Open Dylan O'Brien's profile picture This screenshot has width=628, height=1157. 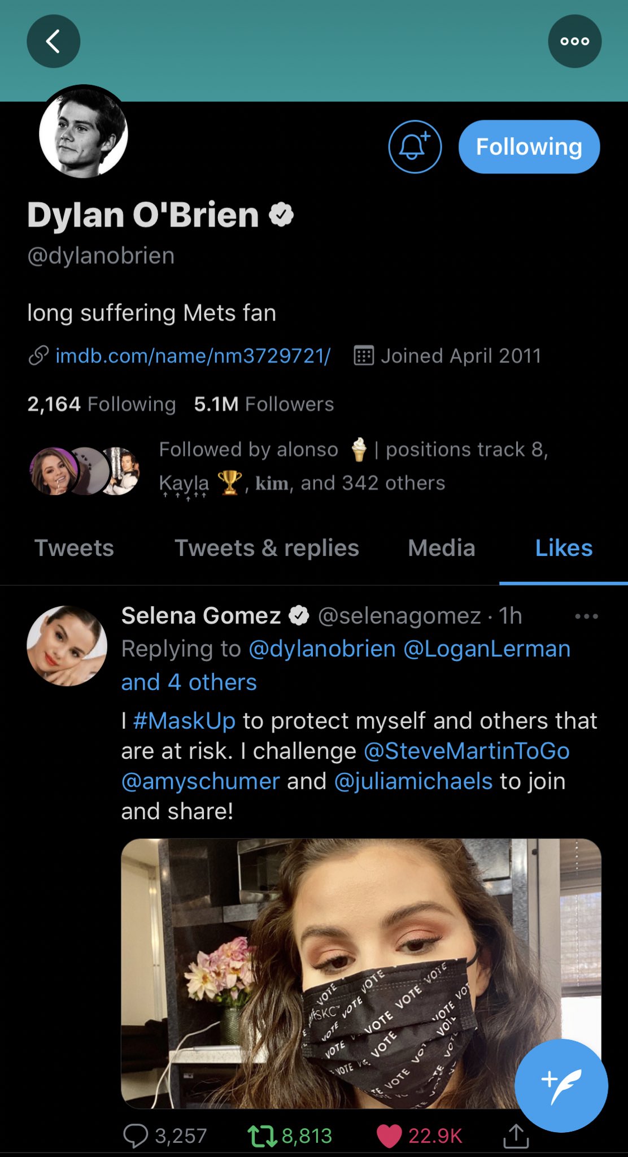(84, 133)
